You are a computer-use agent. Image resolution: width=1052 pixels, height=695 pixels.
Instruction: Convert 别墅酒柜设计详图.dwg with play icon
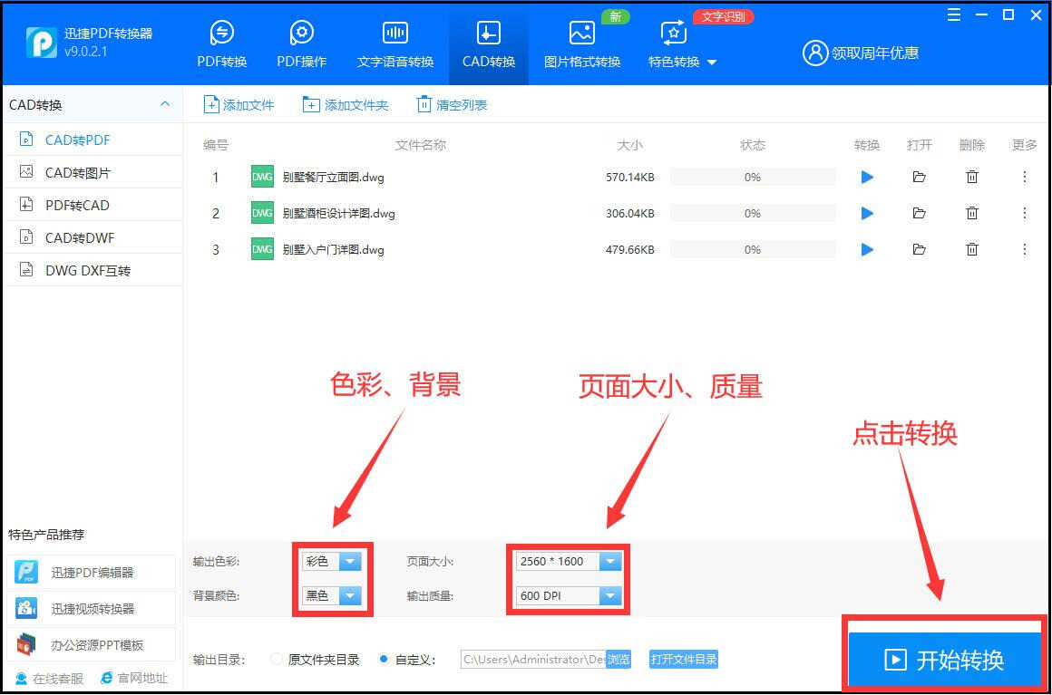(x=867, y=213)
